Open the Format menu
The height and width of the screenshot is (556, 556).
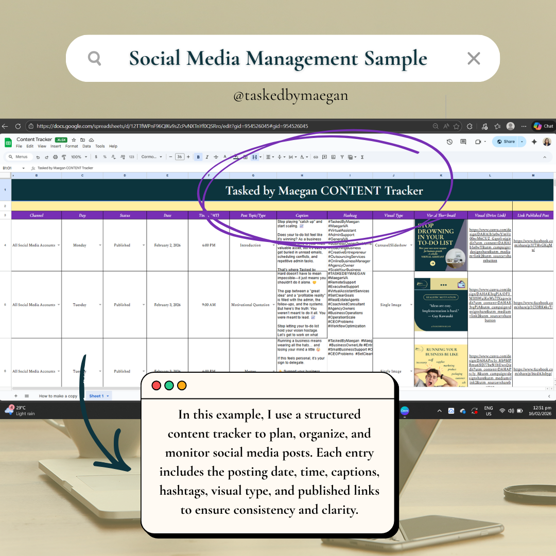(72, 146)
